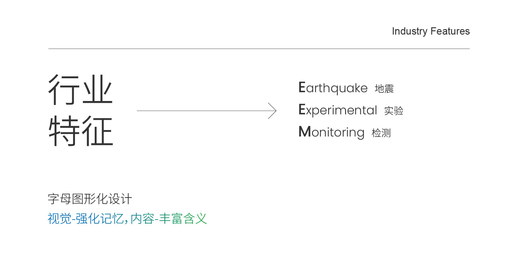Click the long right-pointing arrow head
The image size is (516, 273).
click(x=272, y=111)
